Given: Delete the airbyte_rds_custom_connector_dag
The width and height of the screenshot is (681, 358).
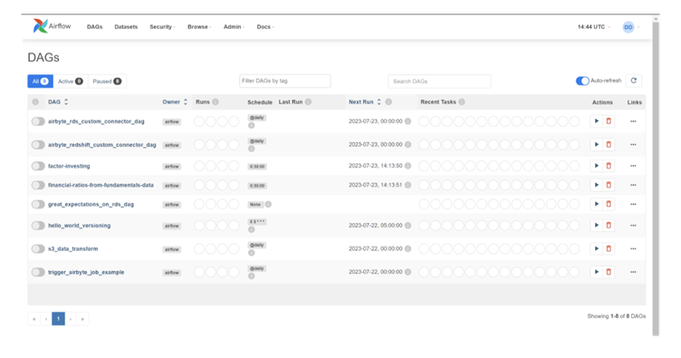Looking at the screenshot, I should pyautogui.click(x=609, y=121).
